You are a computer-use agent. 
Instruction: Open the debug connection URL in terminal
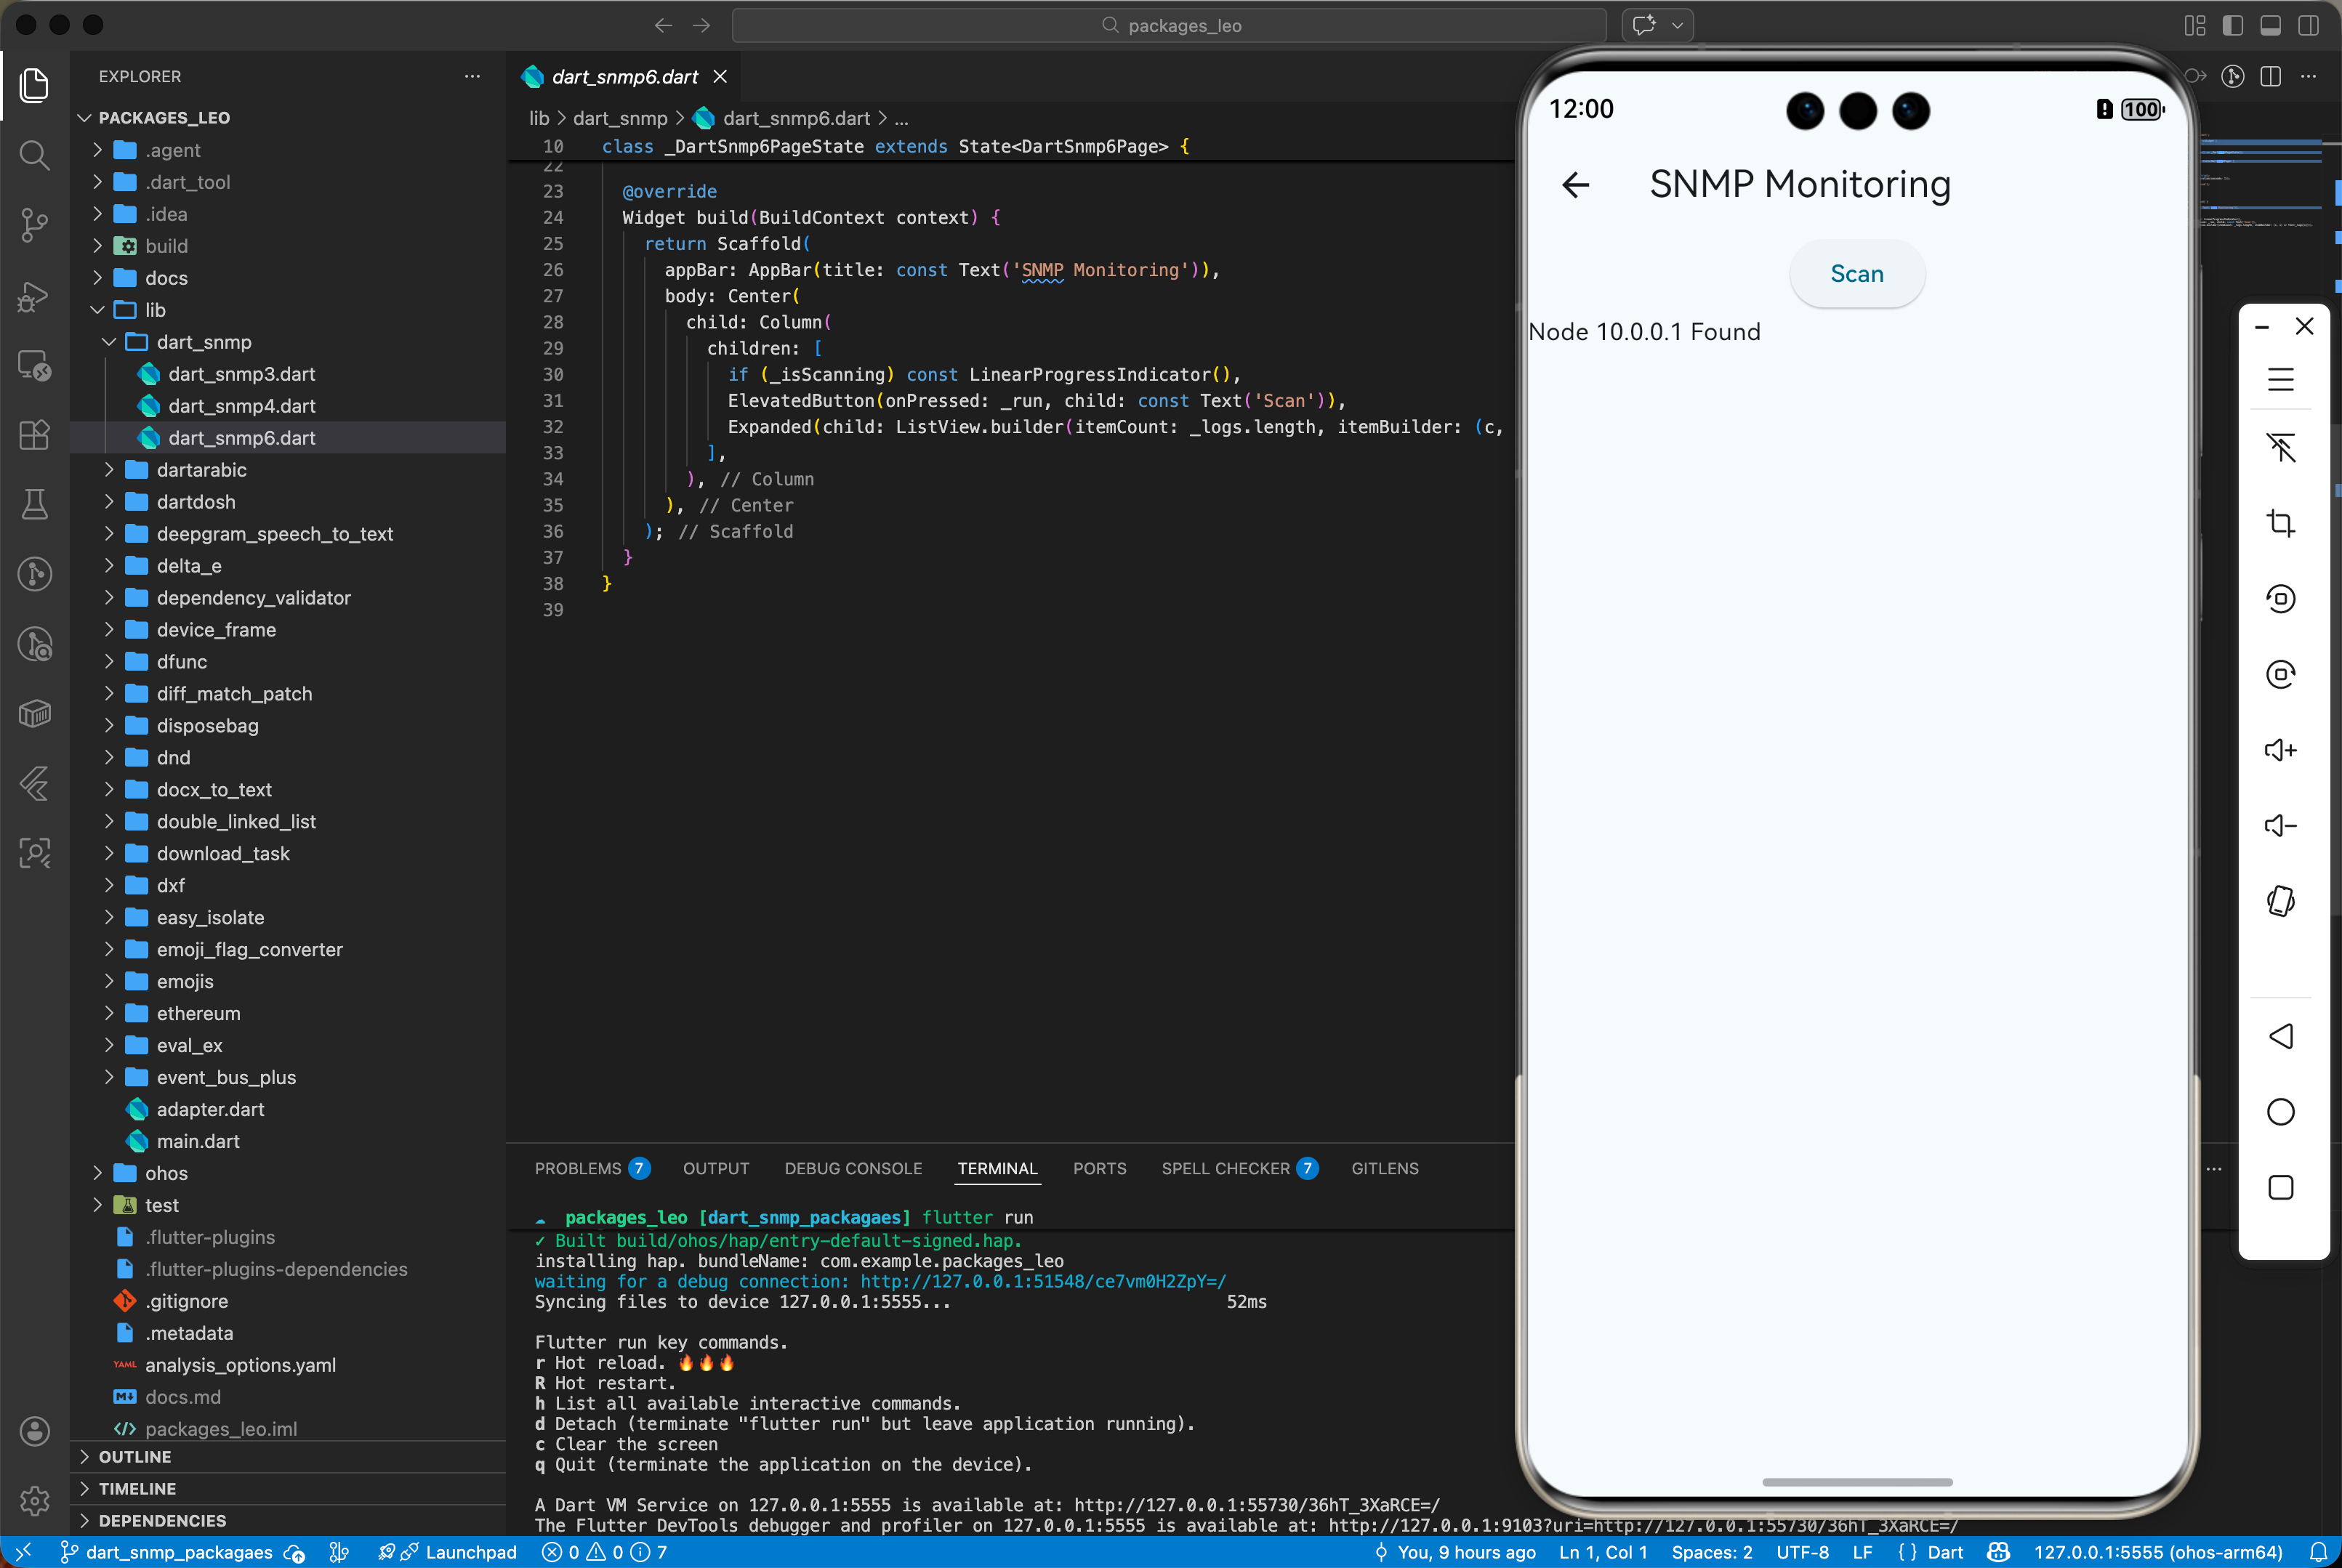pyautogui.click(x=1042, y=1281)
